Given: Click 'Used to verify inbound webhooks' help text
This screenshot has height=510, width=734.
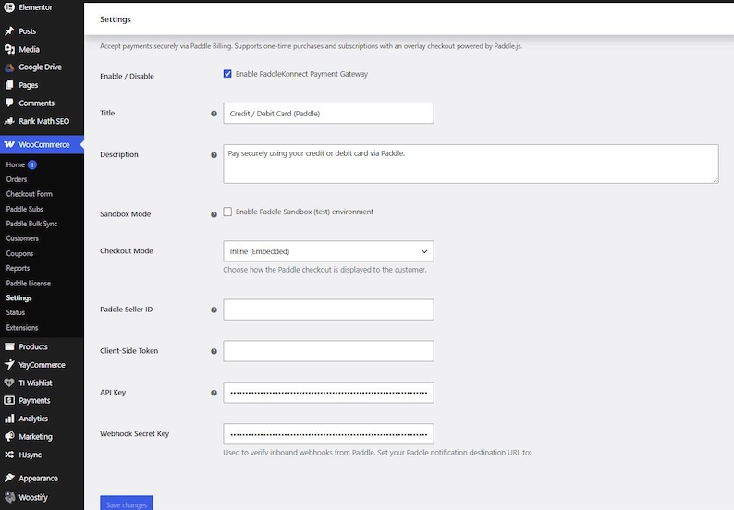Looking at the screenshot, I should tap(377, 453).
